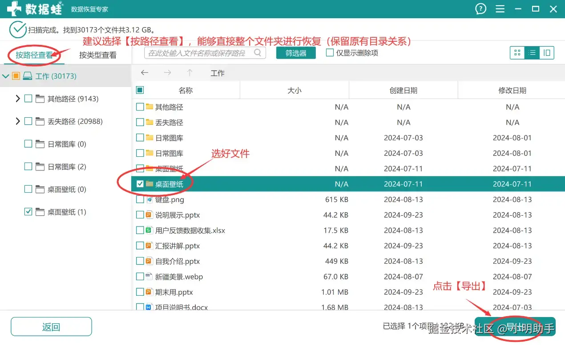The height and width of the screenshot is (345, 565).
Task: Switch to list view icon
Action: point(532,53)
